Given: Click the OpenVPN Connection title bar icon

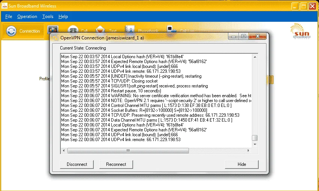Looking at the screenshot, I should click(55, 38).
